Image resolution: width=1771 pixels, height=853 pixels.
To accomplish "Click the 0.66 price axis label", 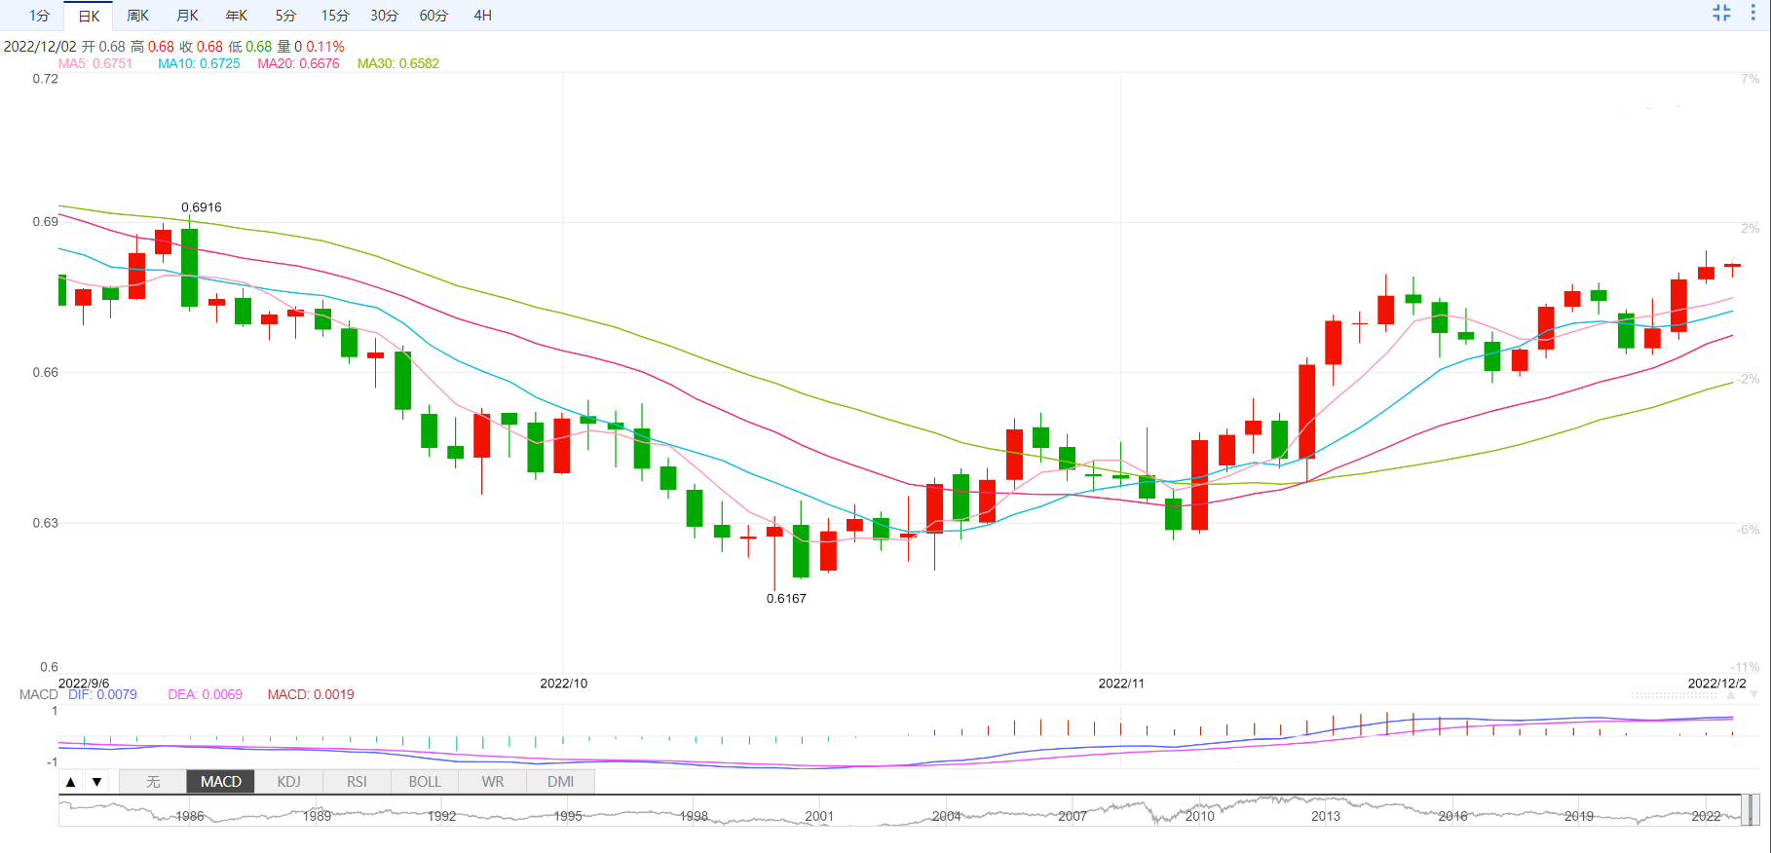I will tap(46, 372).
